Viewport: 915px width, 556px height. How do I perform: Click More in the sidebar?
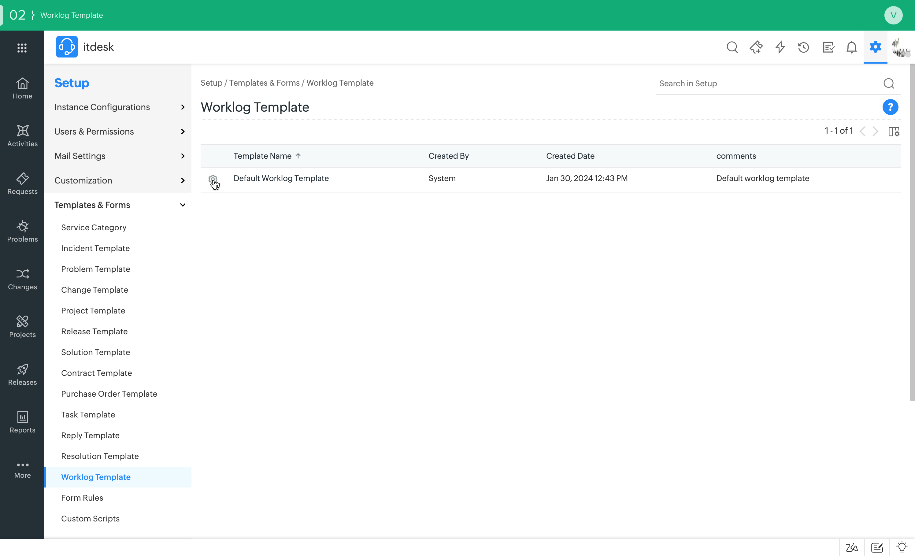(x=22, y=470)
